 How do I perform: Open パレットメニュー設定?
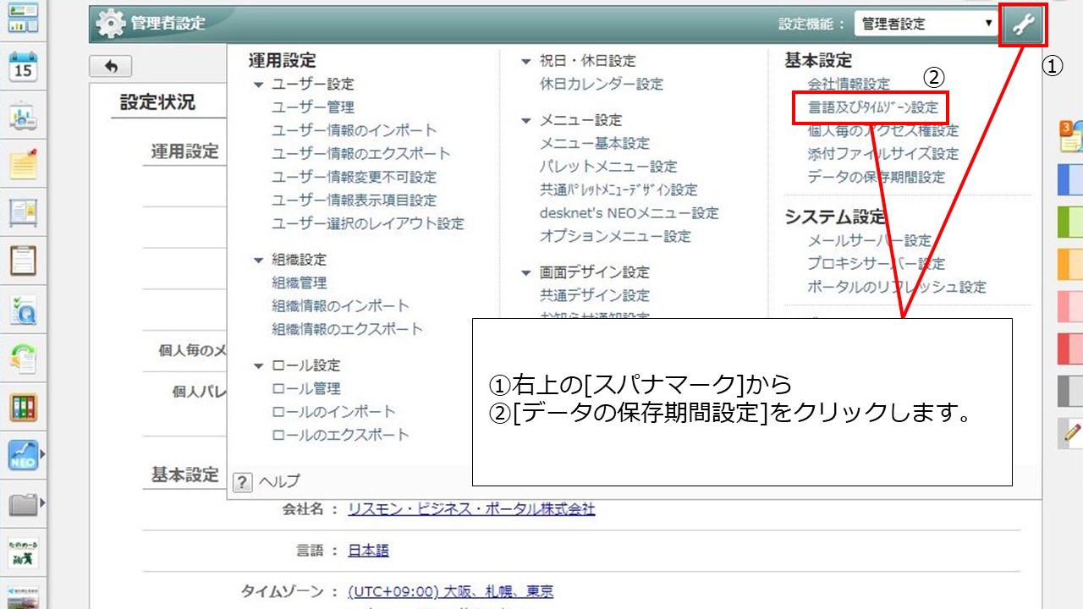608,167
